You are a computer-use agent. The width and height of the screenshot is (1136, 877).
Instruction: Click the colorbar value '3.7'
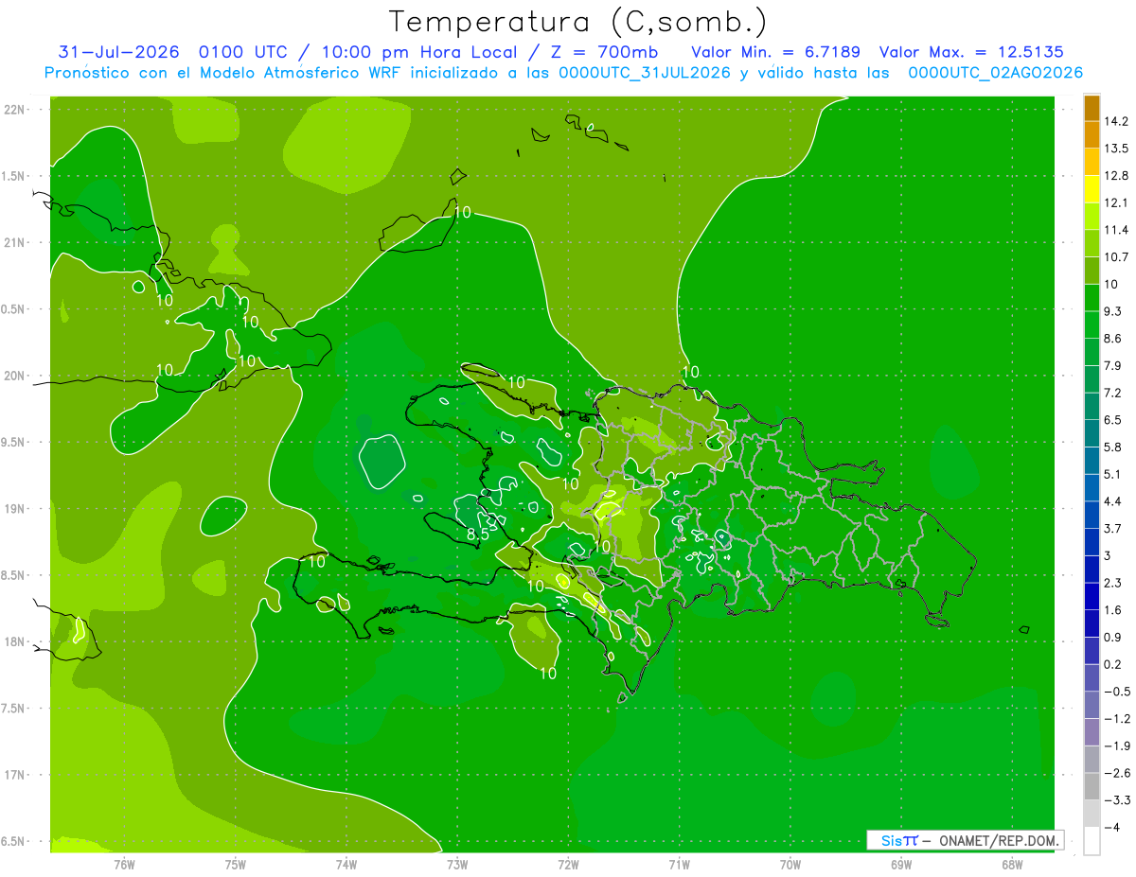click(1113, 528)
